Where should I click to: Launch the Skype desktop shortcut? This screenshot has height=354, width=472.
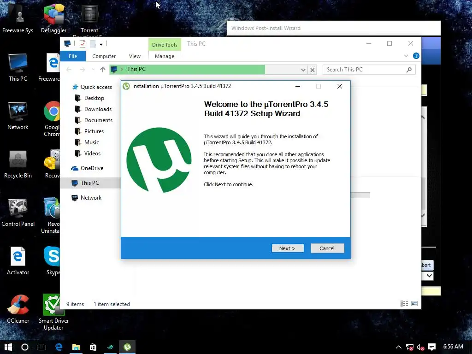(53, 260)
